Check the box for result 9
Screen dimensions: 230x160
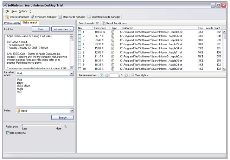79,64
